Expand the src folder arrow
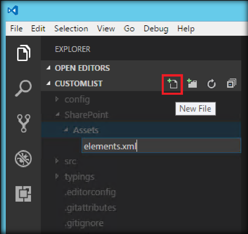 (57, 161)
